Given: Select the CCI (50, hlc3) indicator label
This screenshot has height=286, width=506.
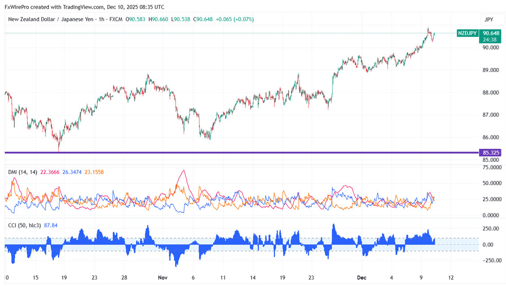Looking at the screenshot, I should click(25, 226).
